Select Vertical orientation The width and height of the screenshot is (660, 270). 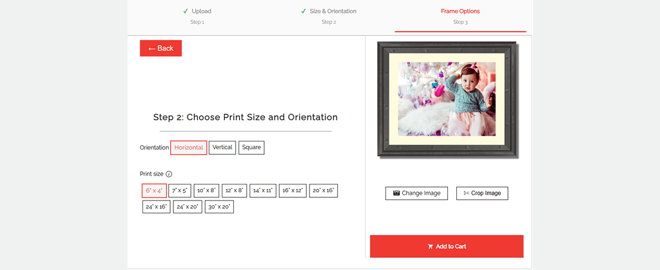point(222,148)
